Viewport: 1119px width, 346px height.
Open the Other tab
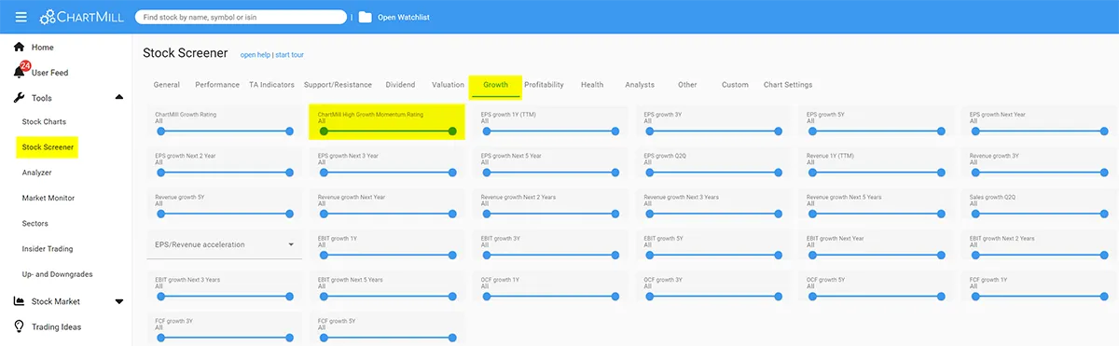[x=687, y=85]
